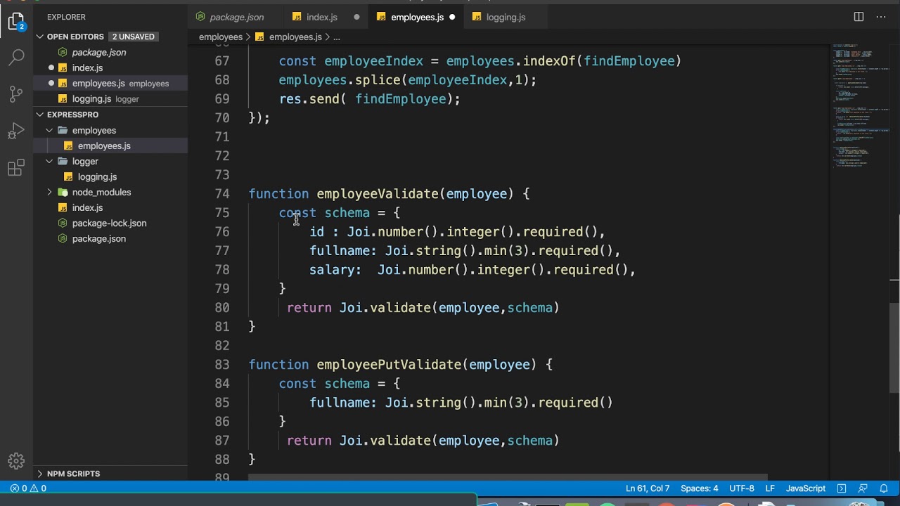Show errors and warnings problems panel
This screenshot has height=506, width=900.
pyautogui.click(x=28, y=488)
